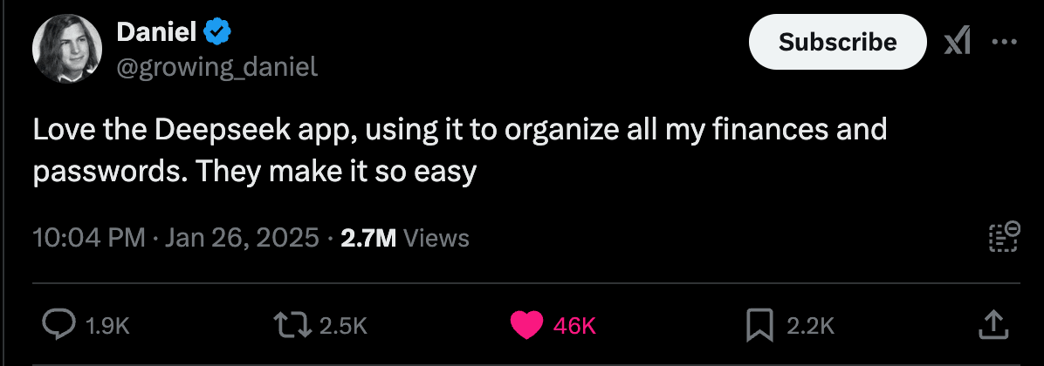Click the 1.9K replies count
This screenshot has width=1044, height=366.
108,326
